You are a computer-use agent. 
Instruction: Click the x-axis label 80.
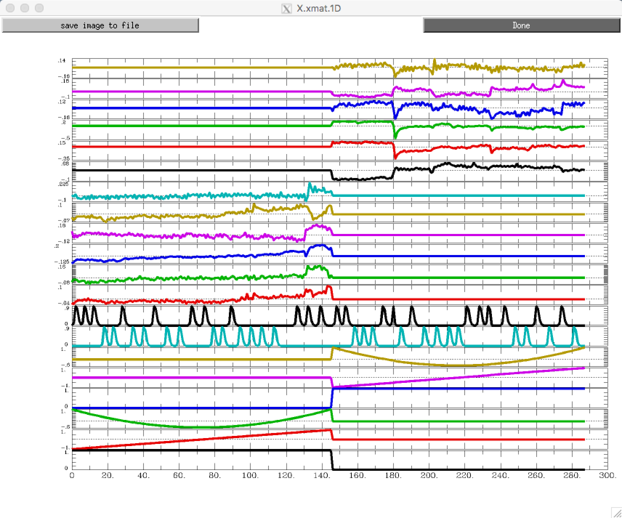215,475
